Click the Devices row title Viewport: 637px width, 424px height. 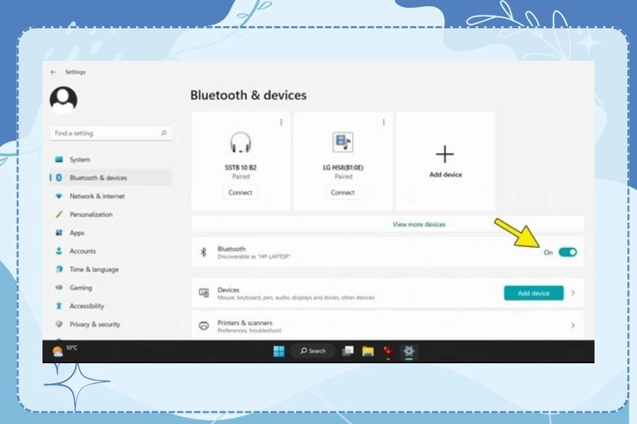pos(229,290)
